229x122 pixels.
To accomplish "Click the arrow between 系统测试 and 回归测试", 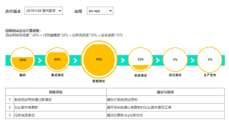I will (x=158, y=60).
